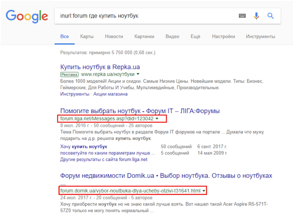Select the Все tab
The width and height of the screenshot is (293, 214).
pos(64,36)
